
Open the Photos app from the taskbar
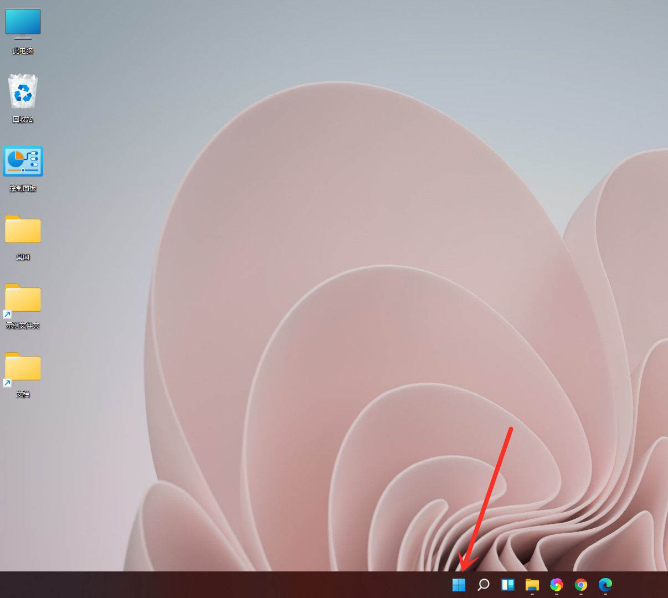pyautogui.click(x=556, y=584)
